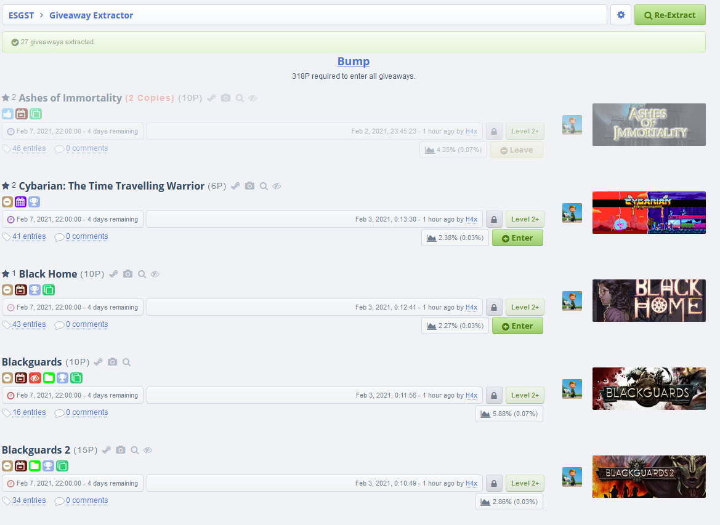The image size is (720, 525).
Task: Click green copy icon under Blackguards 2
Action: pyautogui.click(x=62, y=467)
